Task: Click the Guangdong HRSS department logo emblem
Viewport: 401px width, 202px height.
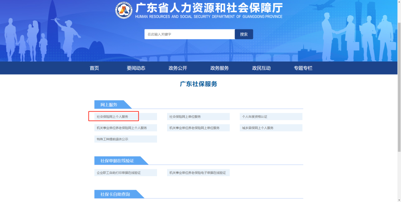Action: point(124,10)
